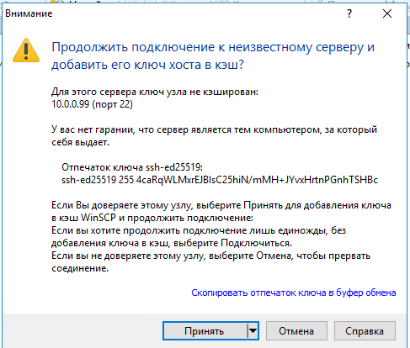
Task: Click the question mark help icon
Action: coord(349,13)
